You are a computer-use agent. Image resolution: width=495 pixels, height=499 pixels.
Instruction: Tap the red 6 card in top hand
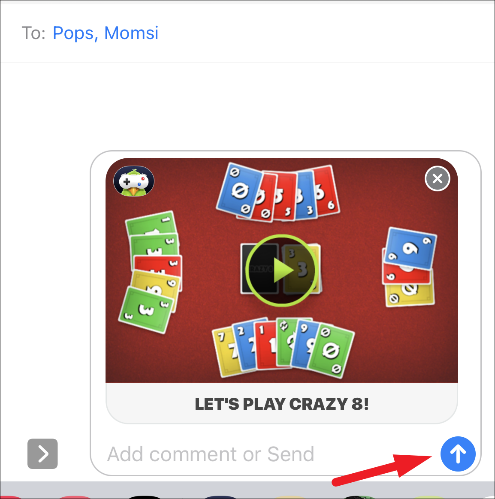326,191
